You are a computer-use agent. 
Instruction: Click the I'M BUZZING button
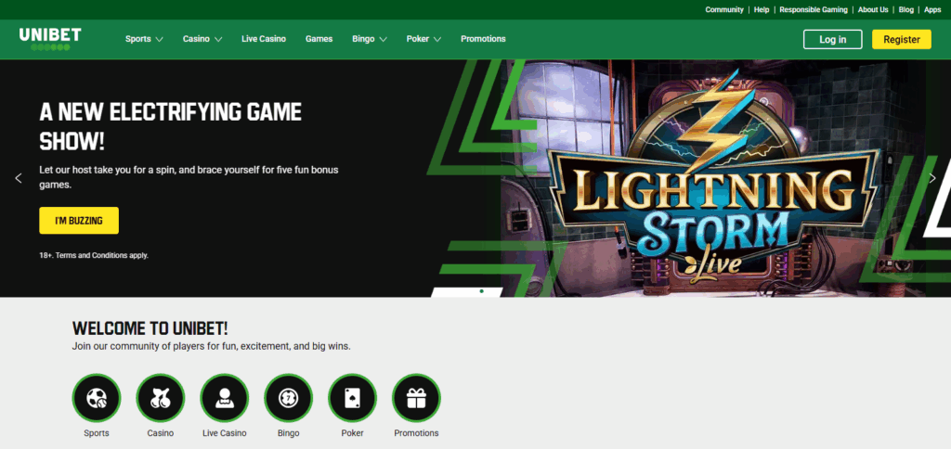pyautogui.click(x=79, y=221)
